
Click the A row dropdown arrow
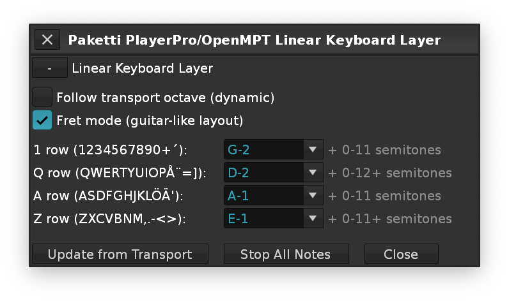(x=312, y=196)
